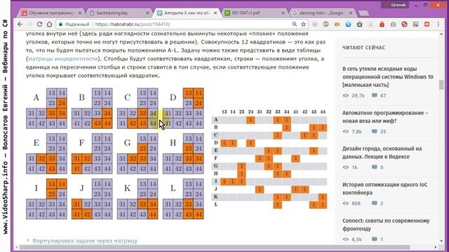Bookmark this page with the star
This screenshot has height=252, width=449.
[303, 24]
